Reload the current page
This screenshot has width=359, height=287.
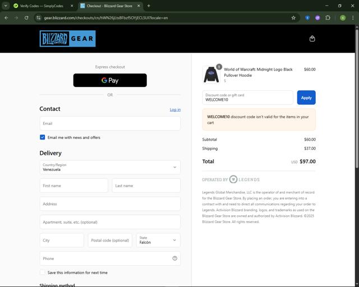(x=26, y=18)
